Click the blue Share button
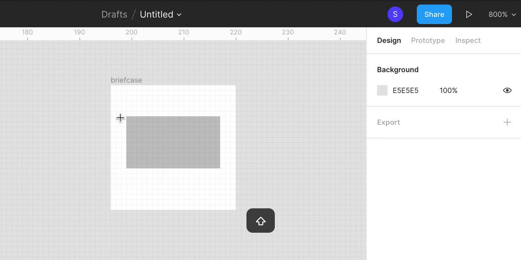The height and width of the screenshot is (260, 521). coord(434,14)
